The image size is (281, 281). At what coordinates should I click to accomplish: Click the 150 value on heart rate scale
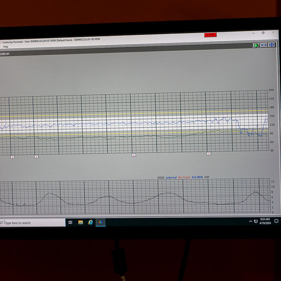tap(272, 116)
